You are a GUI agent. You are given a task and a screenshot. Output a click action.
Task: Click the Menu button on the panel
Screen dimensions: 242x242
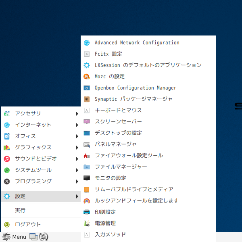[x=14, y=237]
